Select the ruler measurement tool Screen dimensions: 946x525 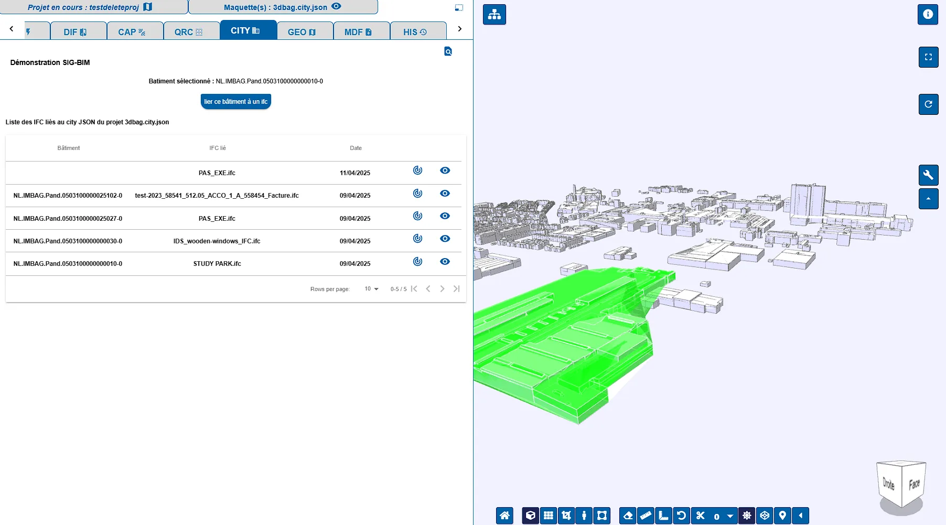(x=646, y=516)
